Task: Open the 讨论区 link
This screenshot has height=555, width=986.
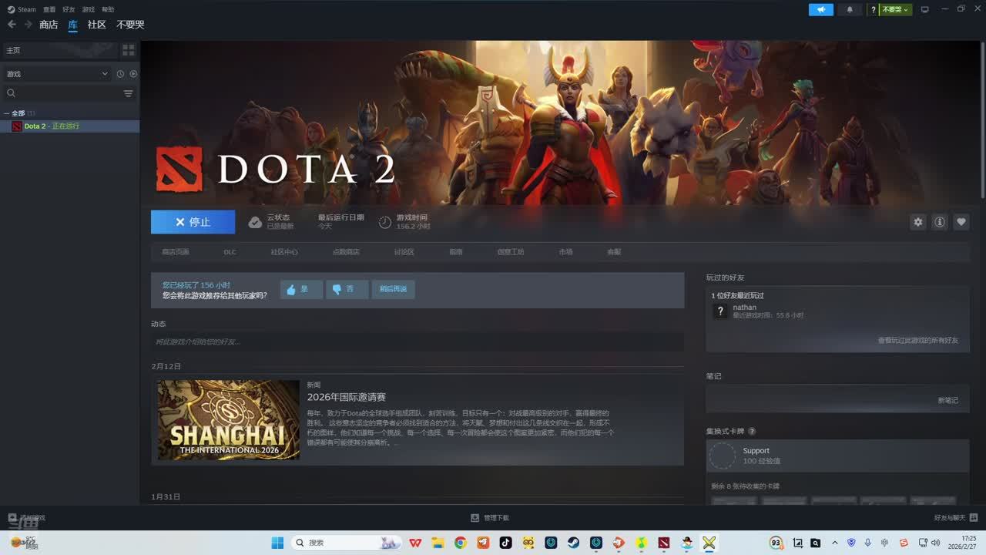Action: 404,252
